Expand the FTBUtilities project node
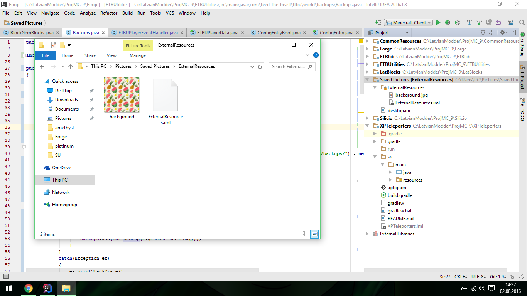This screenshot has height=296, width=527. pos(367,64)
